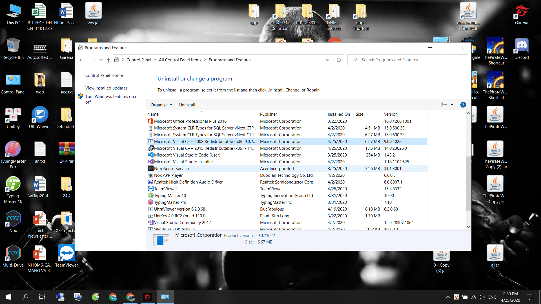Screen dimensions: 541x304
Task: Go up one level with up arrow
Action: click(108, 60)
